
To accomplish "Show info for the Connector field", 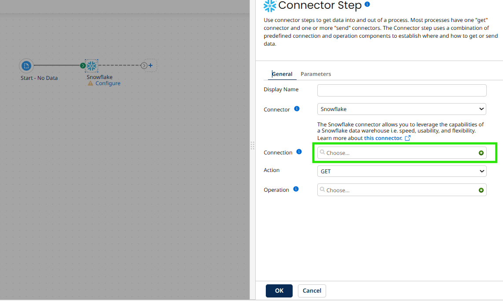I will click(x=297, y=109).
